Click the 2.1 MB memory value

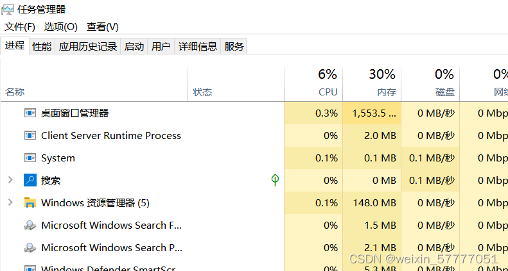point(380,247)
